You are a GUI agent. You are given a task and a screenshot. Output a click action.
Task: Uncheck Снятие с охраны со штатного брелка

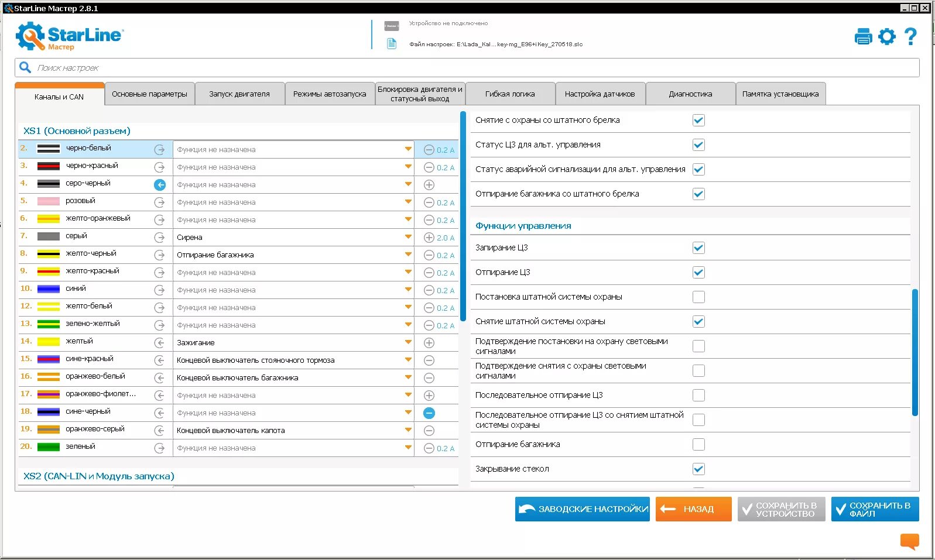click(698, 120)
